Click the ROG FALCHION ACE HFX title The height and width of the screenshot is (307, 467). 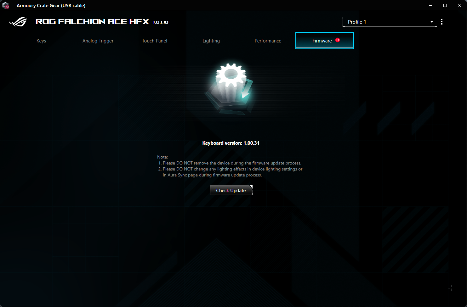pyautogui.click(x=92, y=21)
